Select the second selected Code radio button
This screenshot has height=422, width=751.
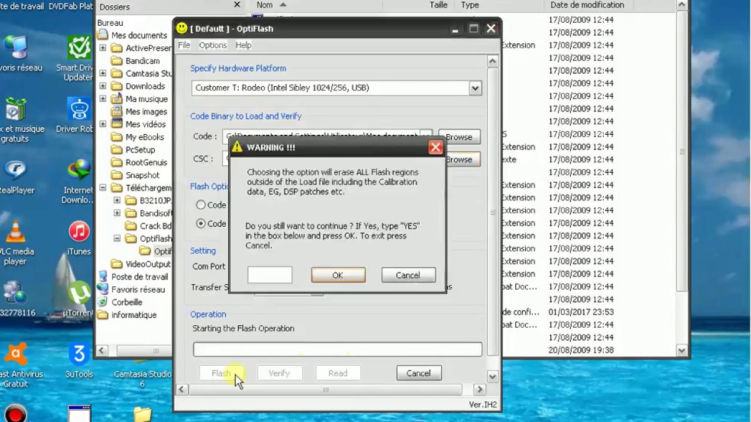point(201,223)
